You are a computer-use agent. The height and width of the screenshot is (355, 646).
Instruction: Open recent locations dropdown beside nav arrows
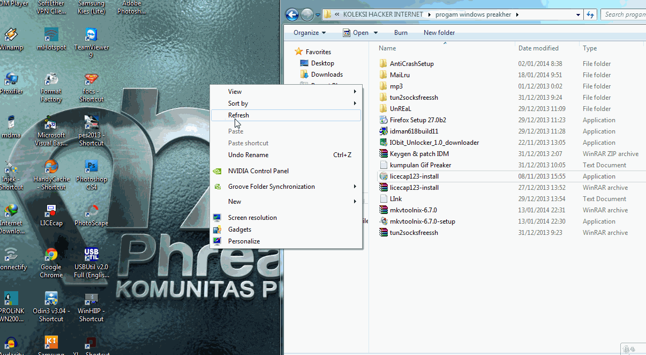click(318, 15)
